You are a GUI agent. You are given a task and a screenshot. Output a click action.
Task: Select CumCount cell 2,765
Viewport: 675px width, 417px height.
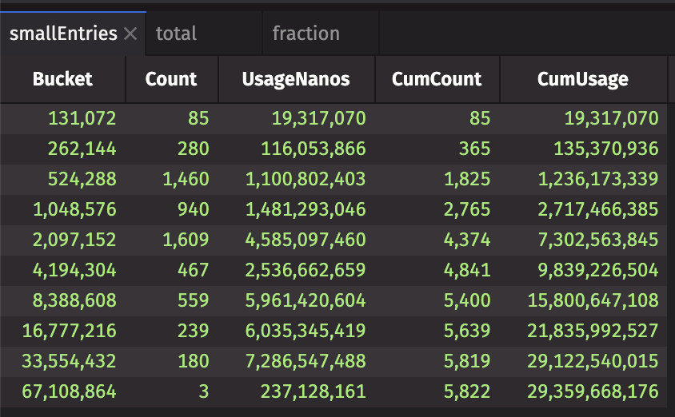click(468, 210)
